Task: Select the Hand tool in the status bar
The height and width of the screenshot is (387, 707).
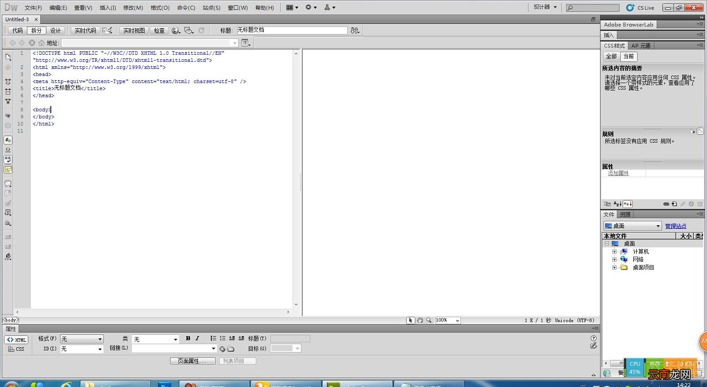Action: click(x=420, y=320)
